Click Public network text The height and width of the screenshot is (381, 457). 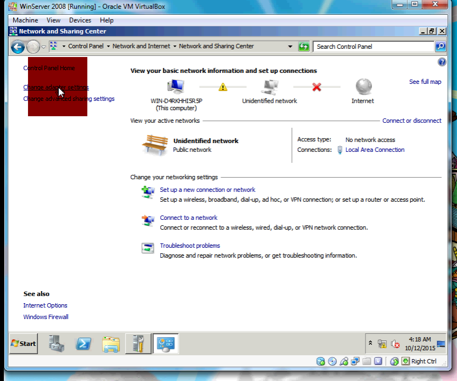(192, 150)
